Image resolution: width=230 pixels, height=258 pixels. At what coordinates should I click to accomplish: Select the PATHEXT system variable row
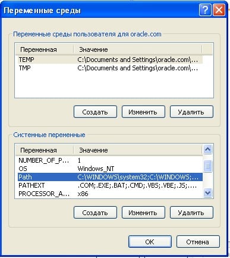pyautogui.click(x=110, y=185)
